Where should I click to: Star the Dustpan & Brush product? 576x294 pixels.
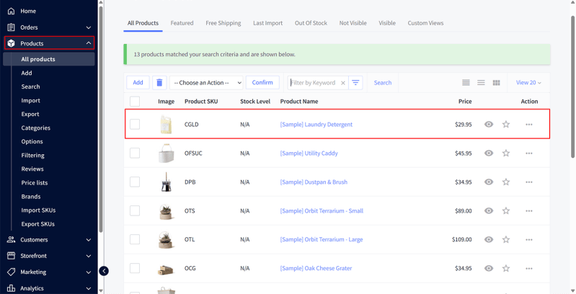pyautogui.click(x=506, y=182)
